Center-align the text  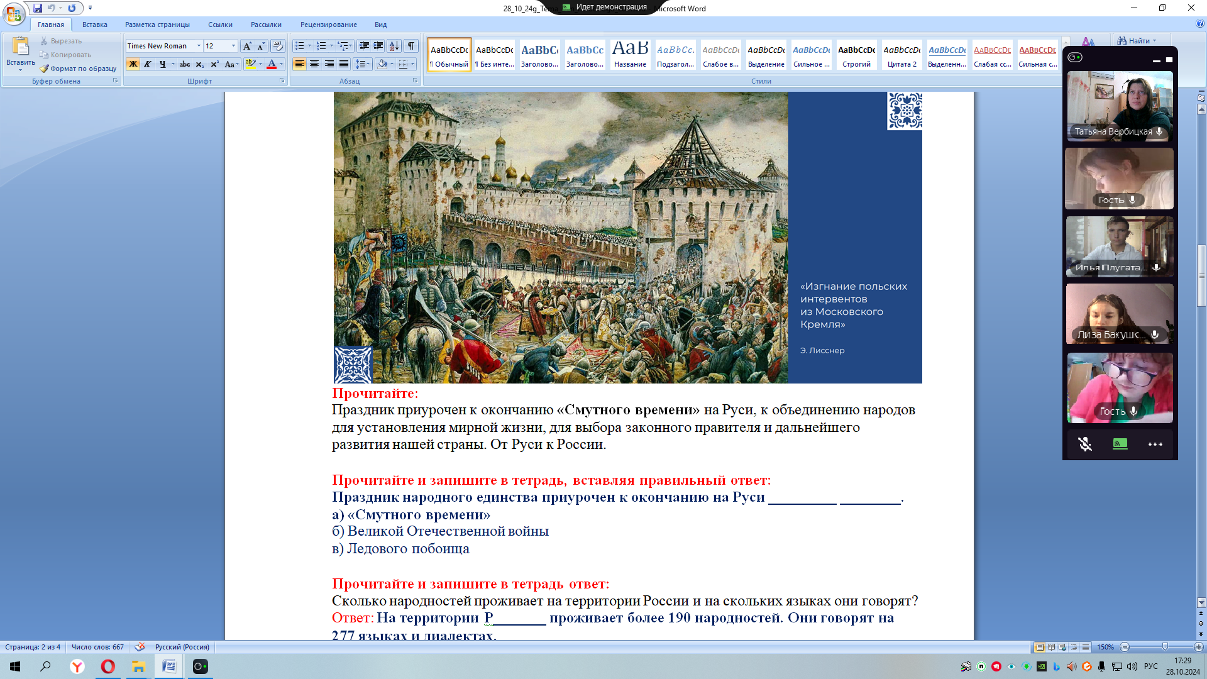314,64
